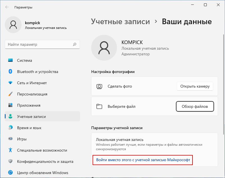Click the Параметры учетной записи heading
The image size is (225, 178).
[x=117, y=128]
